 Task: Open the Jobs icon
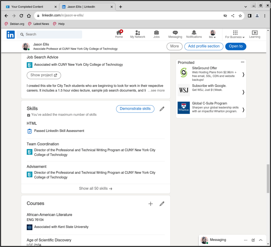(156, 34)
